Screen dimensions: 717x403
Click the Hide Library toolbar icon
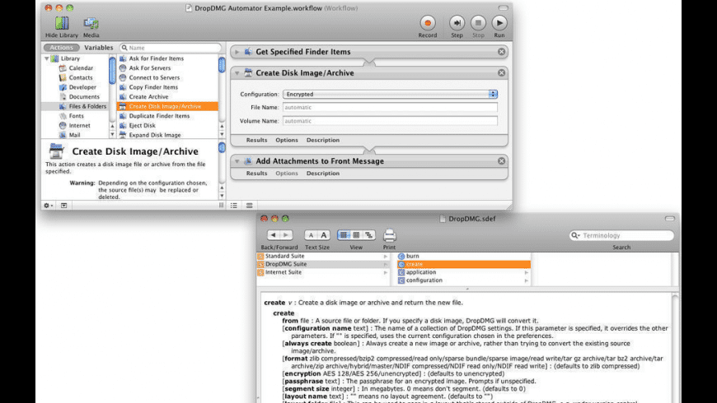coord(62,24)
